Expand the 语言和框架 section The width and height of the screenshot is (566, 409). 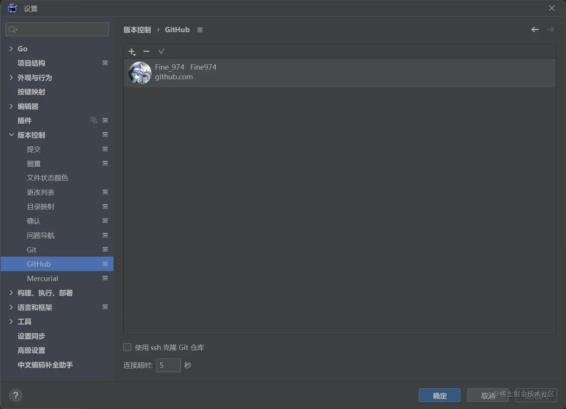(11, 307)
